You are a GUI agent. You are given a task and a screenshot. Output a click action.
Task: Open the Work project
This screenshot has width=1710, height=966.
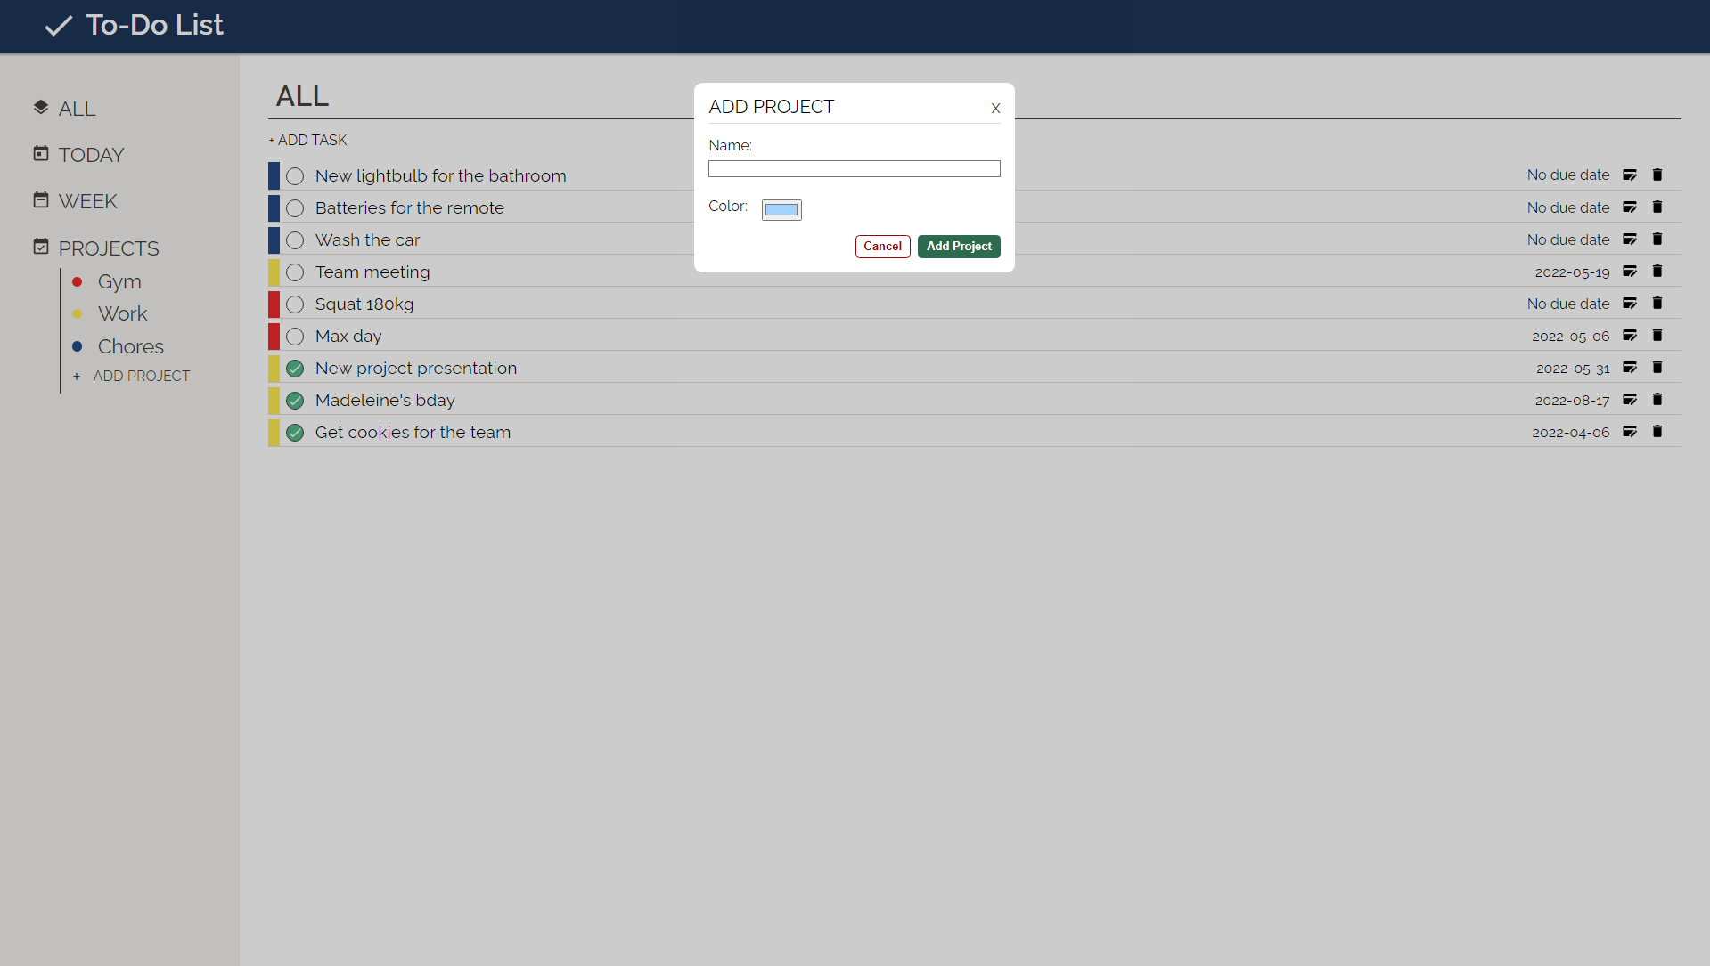(x=123, y=313)
